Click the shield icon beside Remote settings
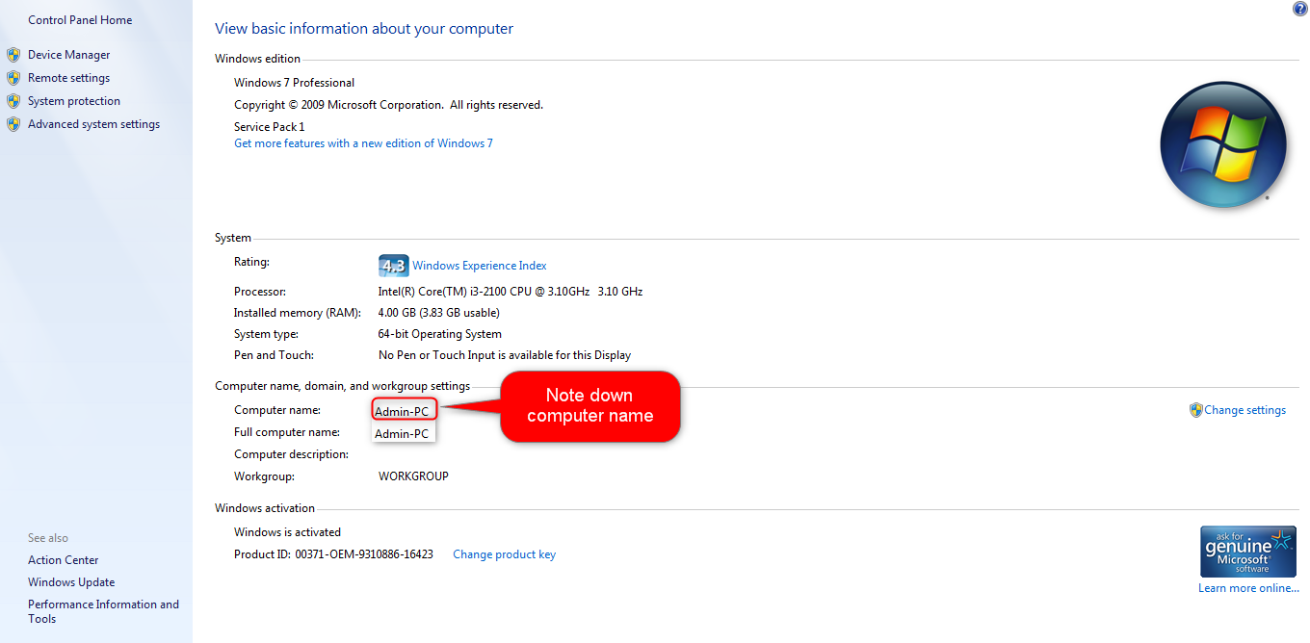 coord(13,78)
